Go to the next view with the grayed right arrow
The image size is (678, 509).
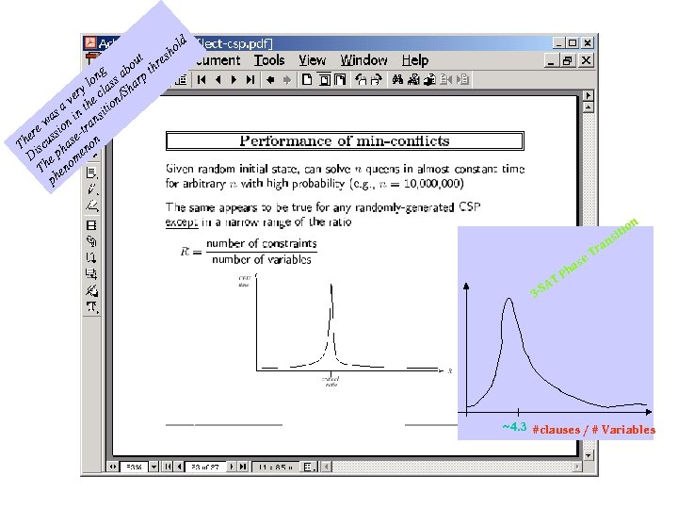(x=286, y=79)
